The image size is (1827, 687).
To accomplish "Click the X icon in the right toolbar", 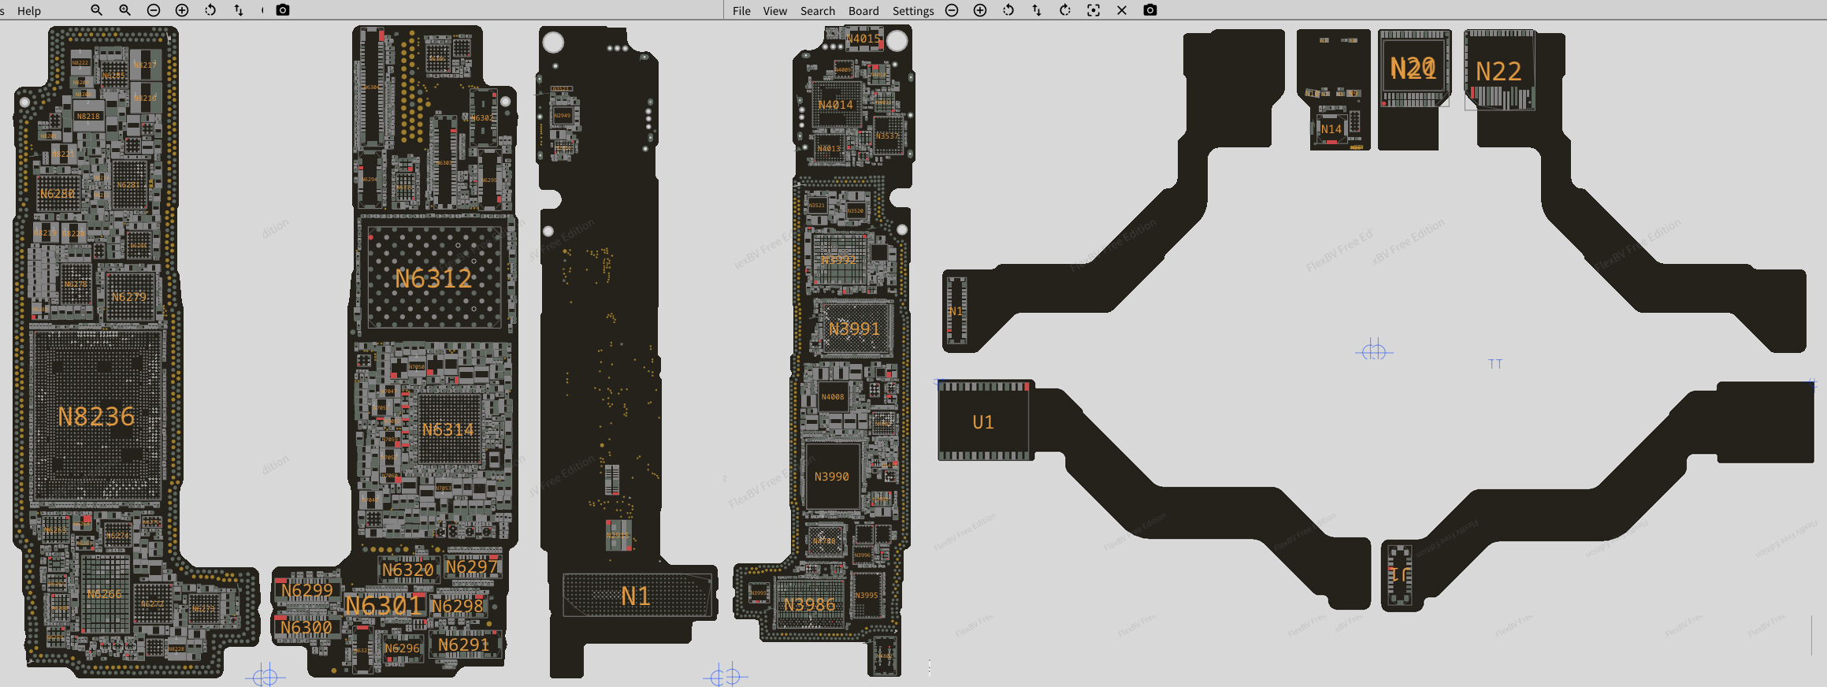I will coord(1122,10).
